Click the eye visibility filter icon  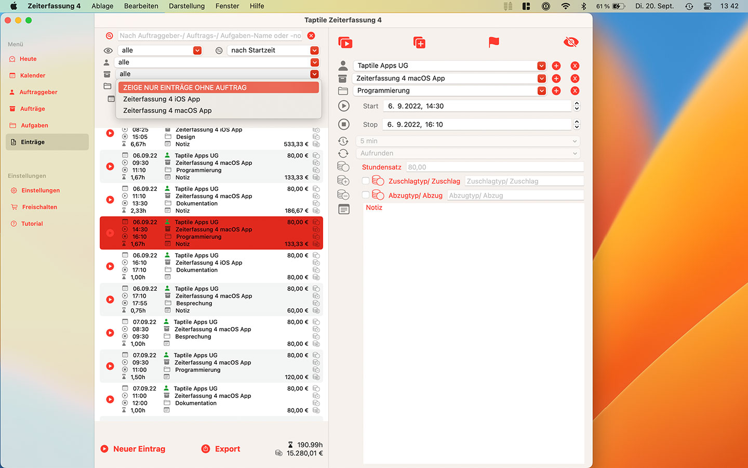coord(108,50)
